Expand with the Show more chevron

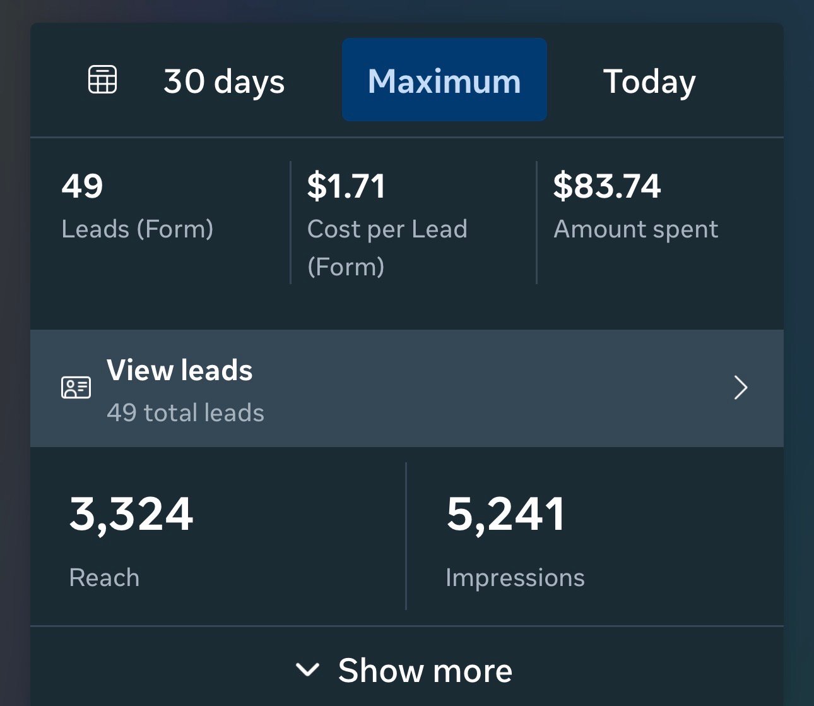pos(307,669)
